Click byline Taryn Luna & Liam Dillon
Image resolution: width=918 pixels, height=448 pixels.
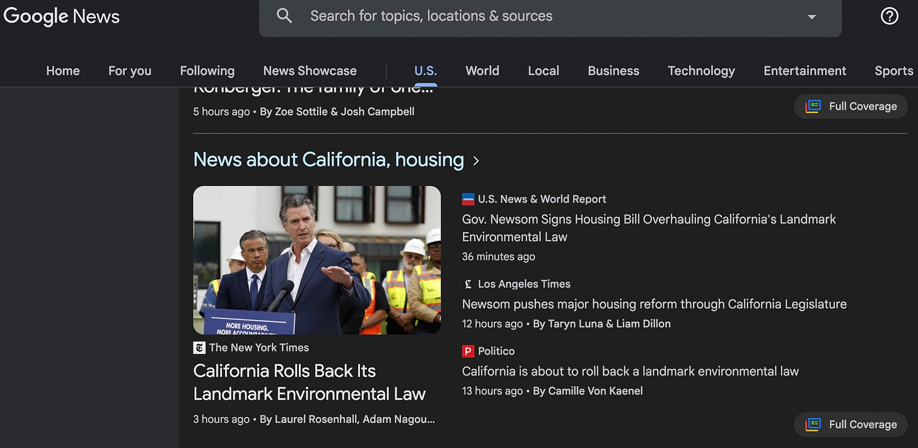click(x=602, y=324)
